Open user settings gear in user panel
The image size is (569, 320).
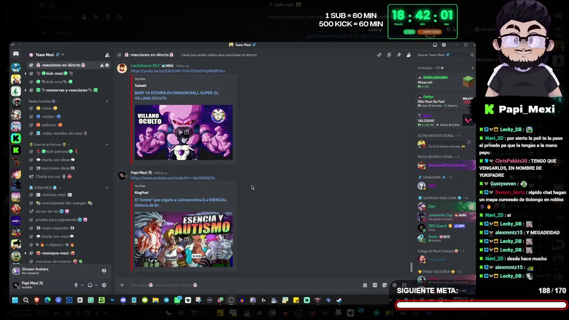104,285
